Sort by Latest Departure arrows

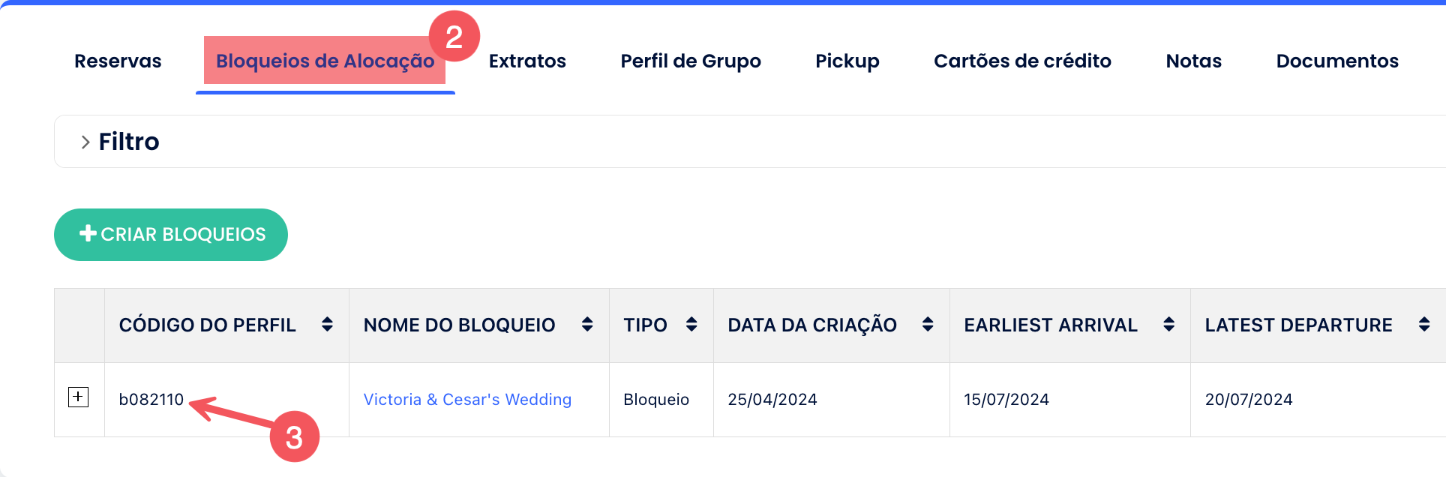pyautogui.click(x=1424, y=324)
